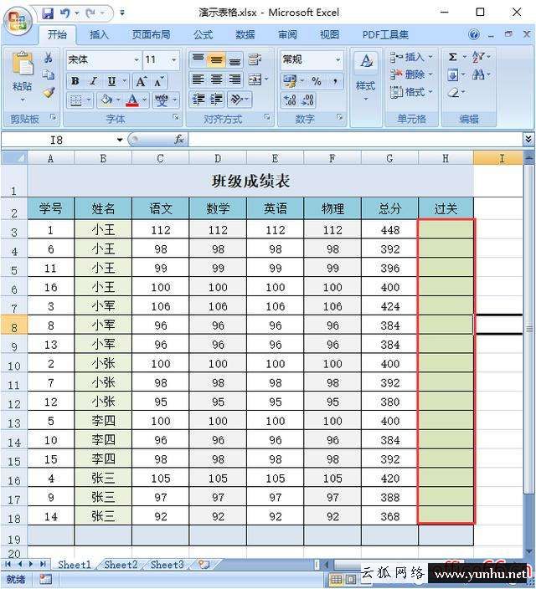This screenshot has width=536, height=589.
Task: Customize Quick Access Toolbar dropdown
Action: pos(122,13)
